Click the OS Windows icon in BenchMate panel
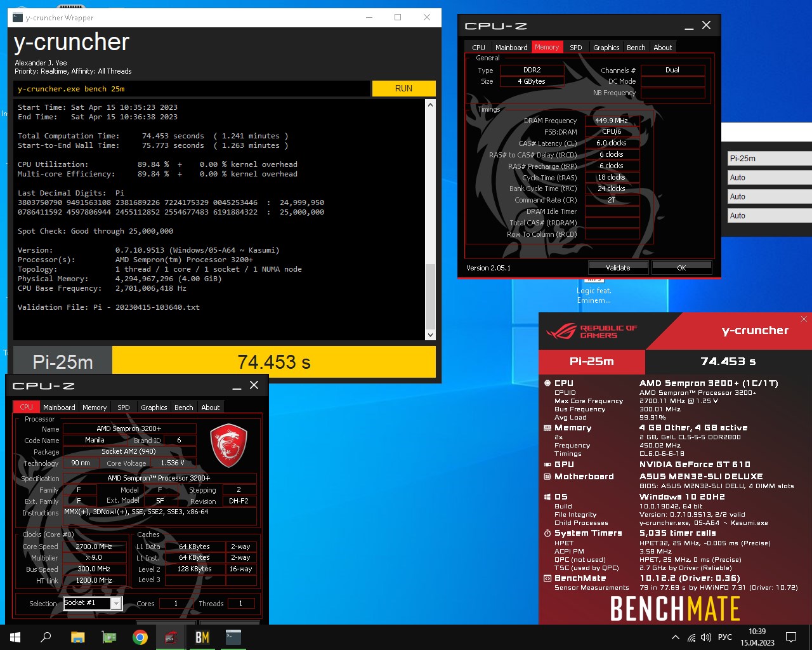812x650 pixels. point(547,497)
